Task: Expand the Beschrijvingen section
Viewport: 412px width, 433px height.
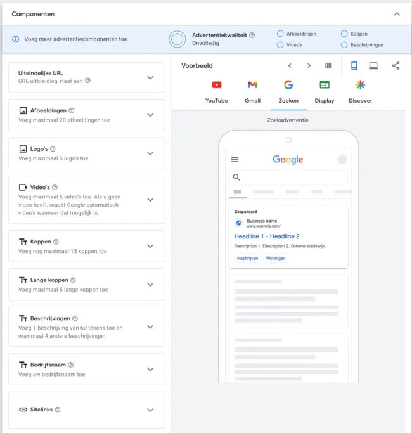Action: [150, 327]
